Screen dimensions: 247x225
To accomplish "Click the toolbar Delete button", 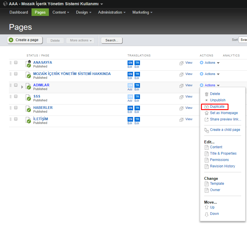I will pos(55,41).
